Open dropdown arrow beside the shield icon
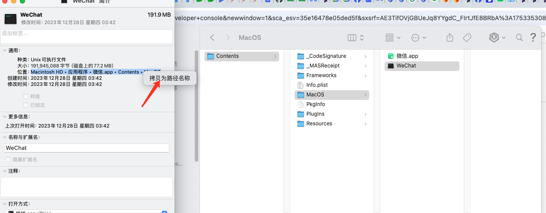Screen dimensions: 546x213 pyautogui.click(x=503, y=38)
